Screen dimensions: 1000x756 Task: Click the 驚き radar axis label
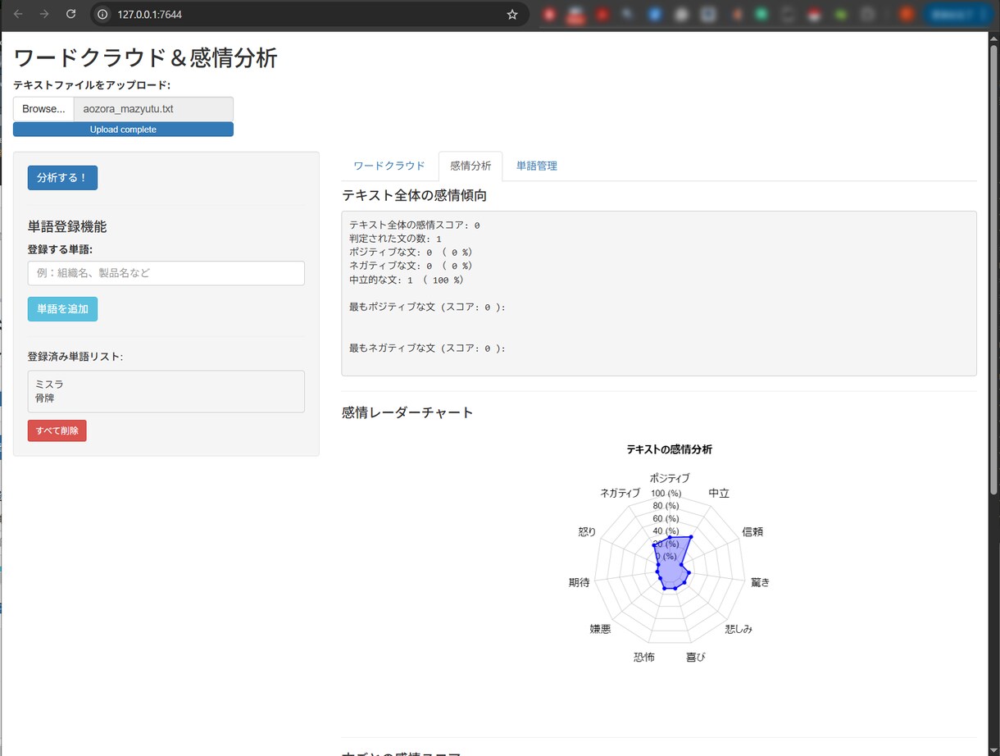[x=760, y=582]
